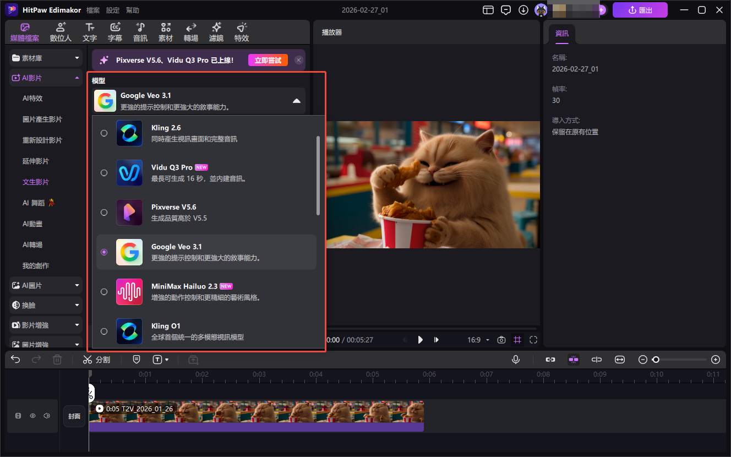Open the 字幕 subtitles panel
Image resolution: width=731 pixels, height=457 pixels.
(x=115, y=32)
